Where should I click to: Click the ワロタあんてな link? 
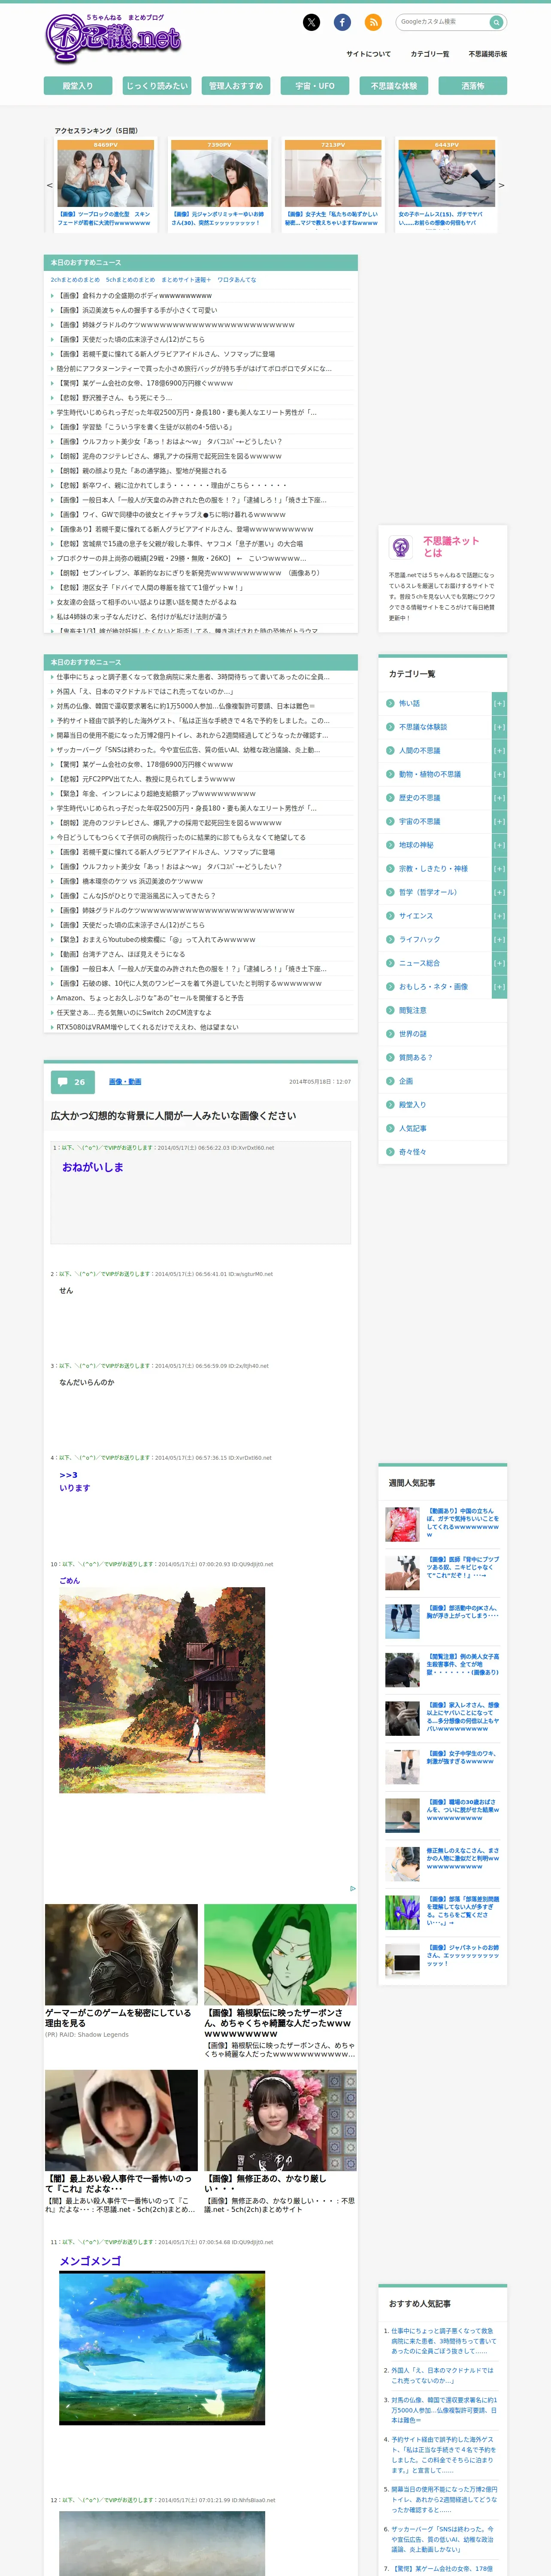(237, 280)
